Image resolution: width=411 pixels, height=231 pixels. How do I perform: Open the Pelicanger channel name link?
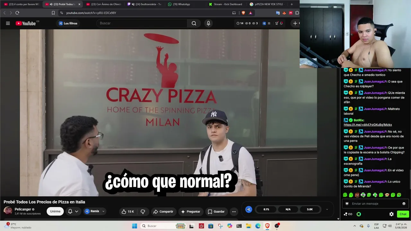coord(23,209)
